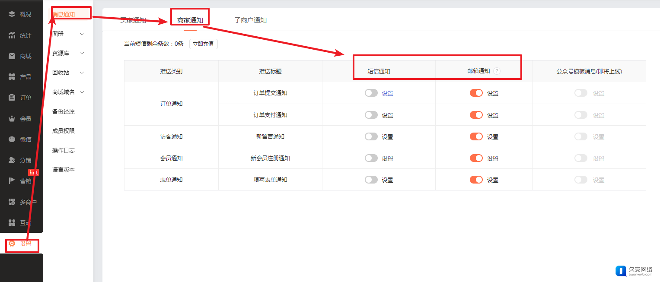Screen dimensions: 660x282
Task: Expand the 资源库 submenu
Action: pyautogui.click(x=82, y=53)
